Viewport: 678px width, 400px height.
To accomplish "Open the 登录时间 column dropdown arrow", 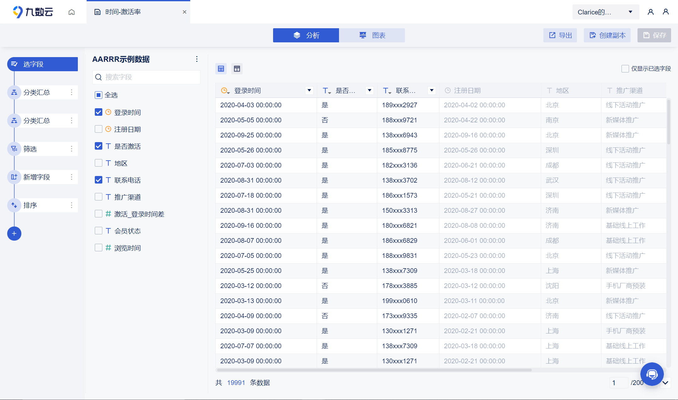I will 309,90.
